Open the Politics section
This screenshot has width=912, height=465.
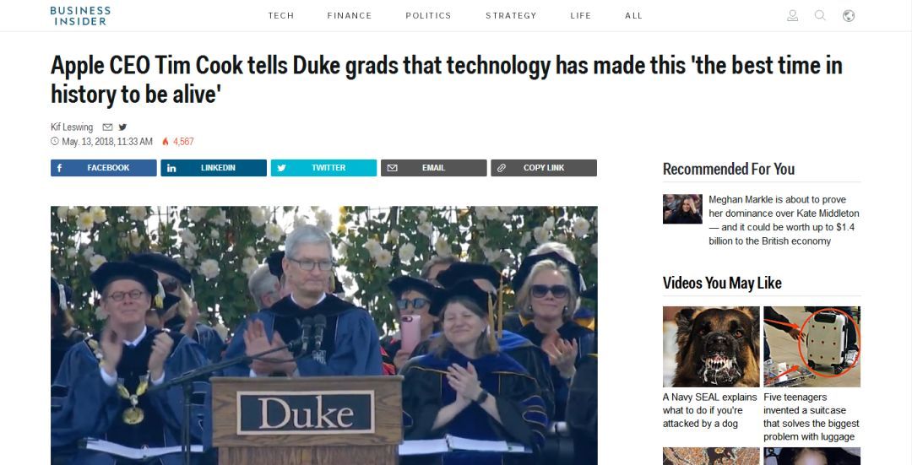point(428,15)
